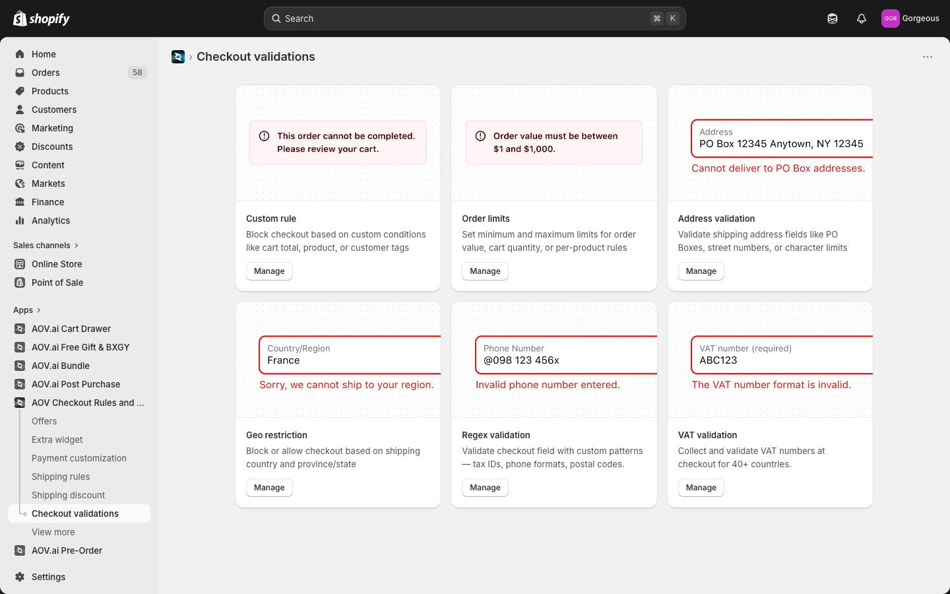The height and width of the screenshot is (594, 950).
Task: Click the app icon in breadcrumb
Action: [x=178, y=57]
